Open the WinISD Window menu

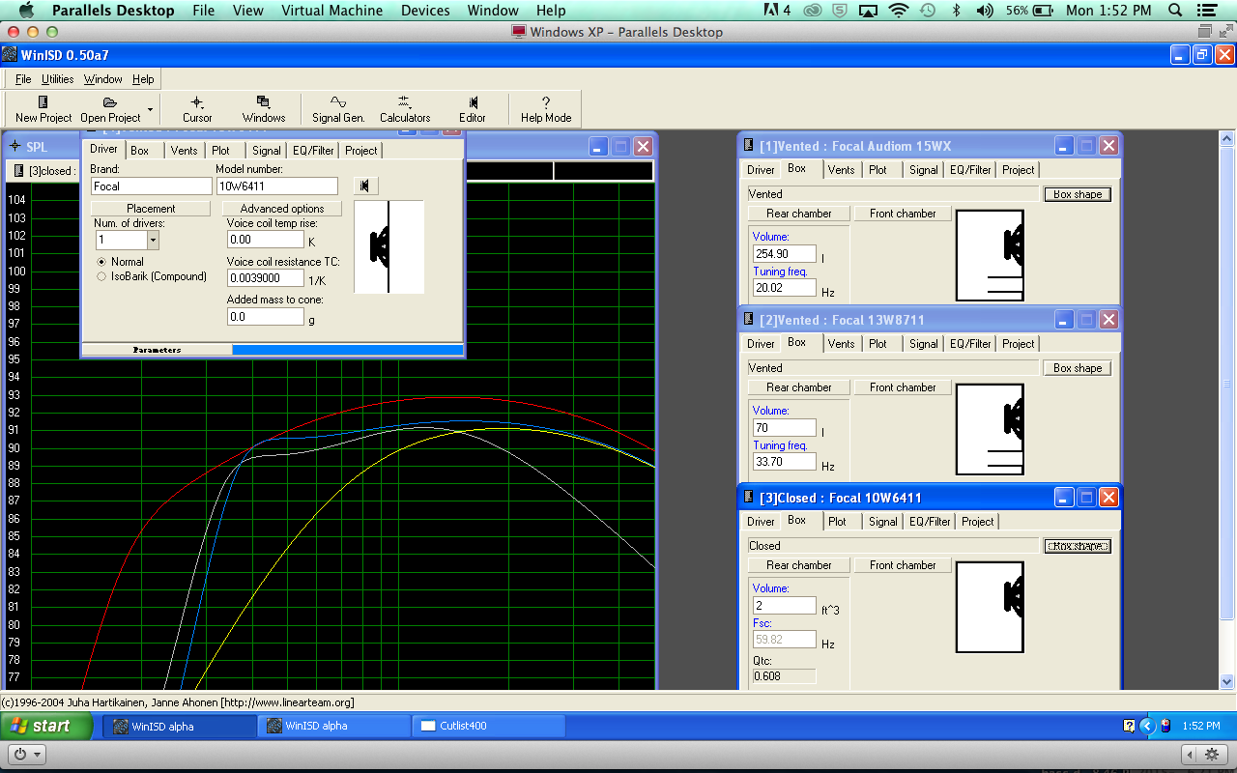point(102,79)
